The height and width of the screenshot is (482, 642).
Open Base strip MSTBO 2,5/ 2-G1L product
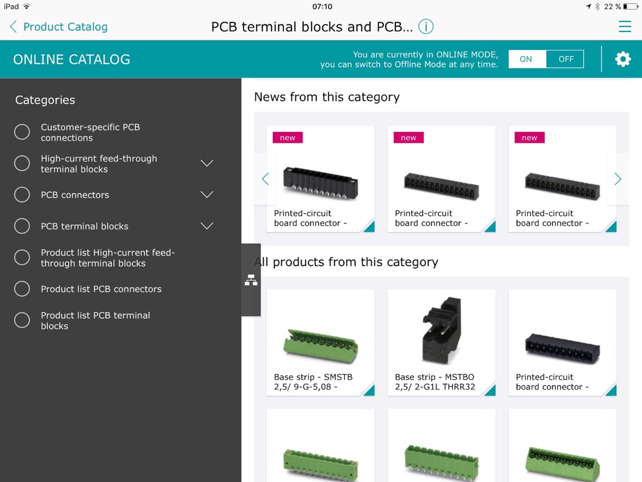tap(442, 343)
